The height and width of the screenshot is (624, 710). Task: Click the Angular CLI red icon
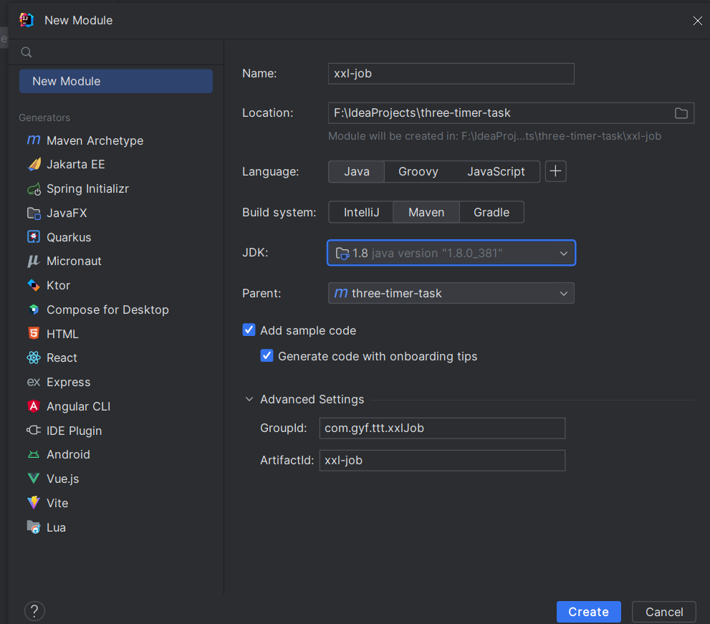(34, 406)
